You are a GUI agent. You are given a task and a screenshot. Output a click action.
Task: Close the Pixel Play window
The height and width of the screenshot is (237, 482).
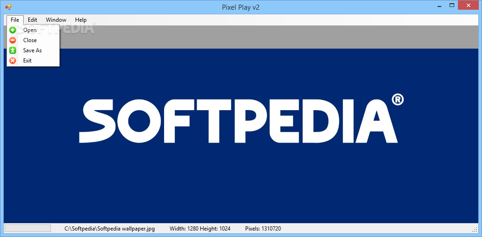(469, 6)
